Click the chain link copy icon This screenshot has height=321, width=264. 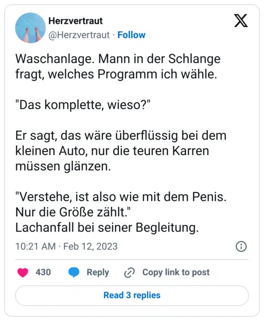pyautogui.click(x=129, y=272)
